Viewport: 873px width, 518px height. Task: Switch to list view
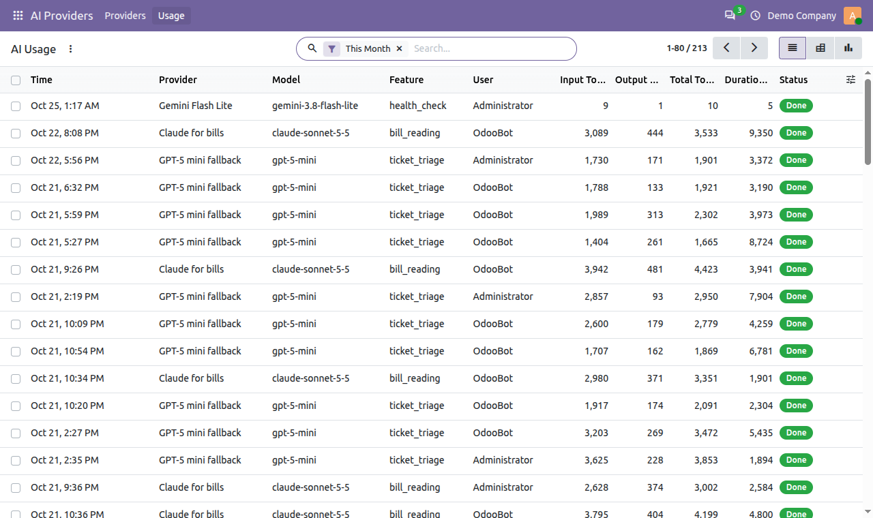pos(793,48)
